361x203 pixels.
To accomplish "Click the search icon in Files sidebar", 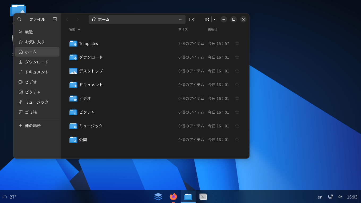I will click(19, 19).
